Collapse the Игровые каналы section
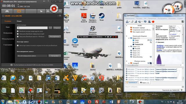 [x=127, y=61]
